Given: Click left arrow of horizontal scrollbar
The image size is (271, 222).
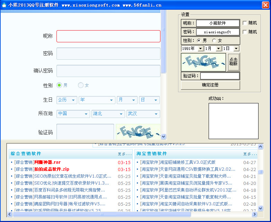Looking at the screenshot, I should pos(9,214).
